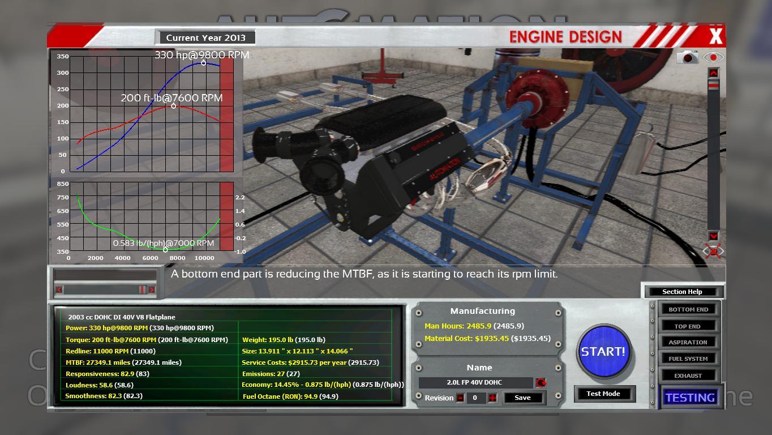Click right arrow on the horizontal slider
The height and width of the screenshot is (435, 772).
[151, 289]
